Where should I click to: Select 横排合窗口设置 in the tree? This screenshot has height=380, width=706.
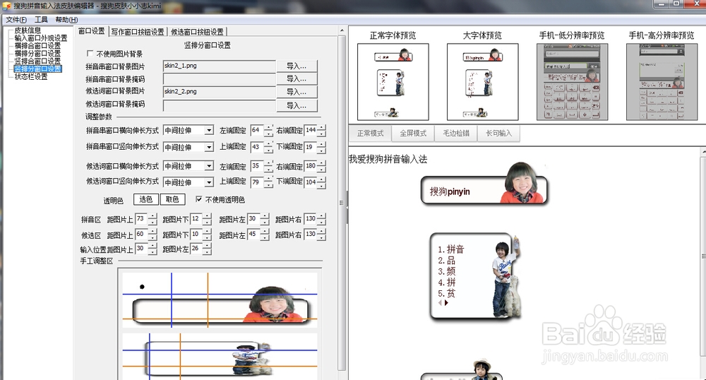point(37,45)
